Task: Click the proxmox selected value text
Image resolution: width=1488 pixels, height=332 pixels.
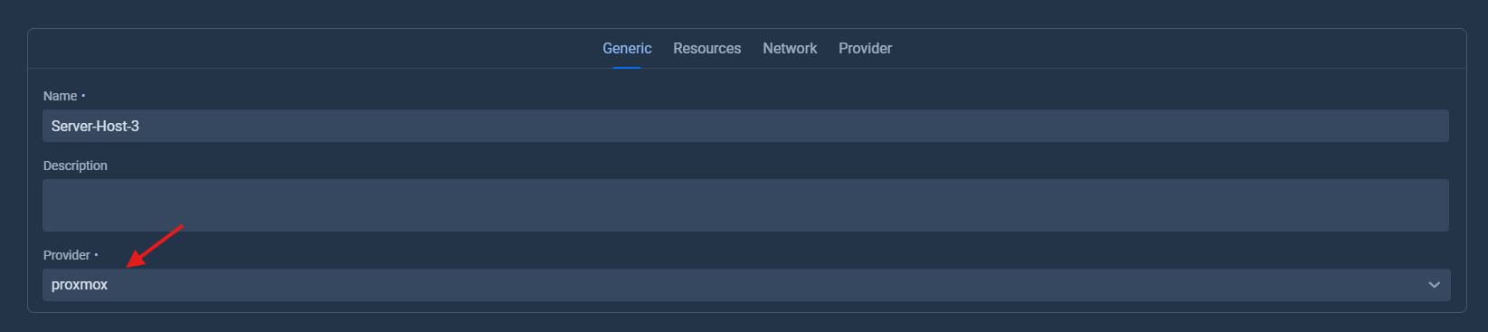Action: [x=80, y=285]
